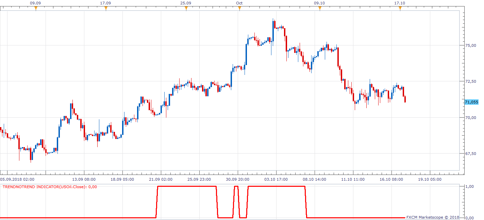Click the 72,50 price axis label
The height and width of the screenshot is (220, 484).
(x=471, y=81)
